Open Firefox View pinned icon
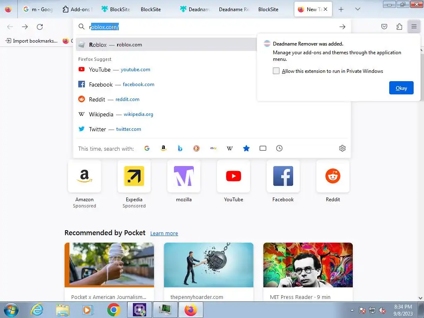This screenshot has width=424, height=318. [8, 9]
